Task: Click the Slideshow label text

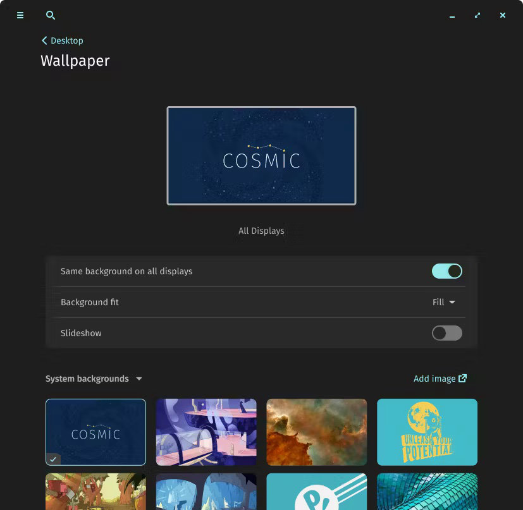Action: (x=81, y=333)
